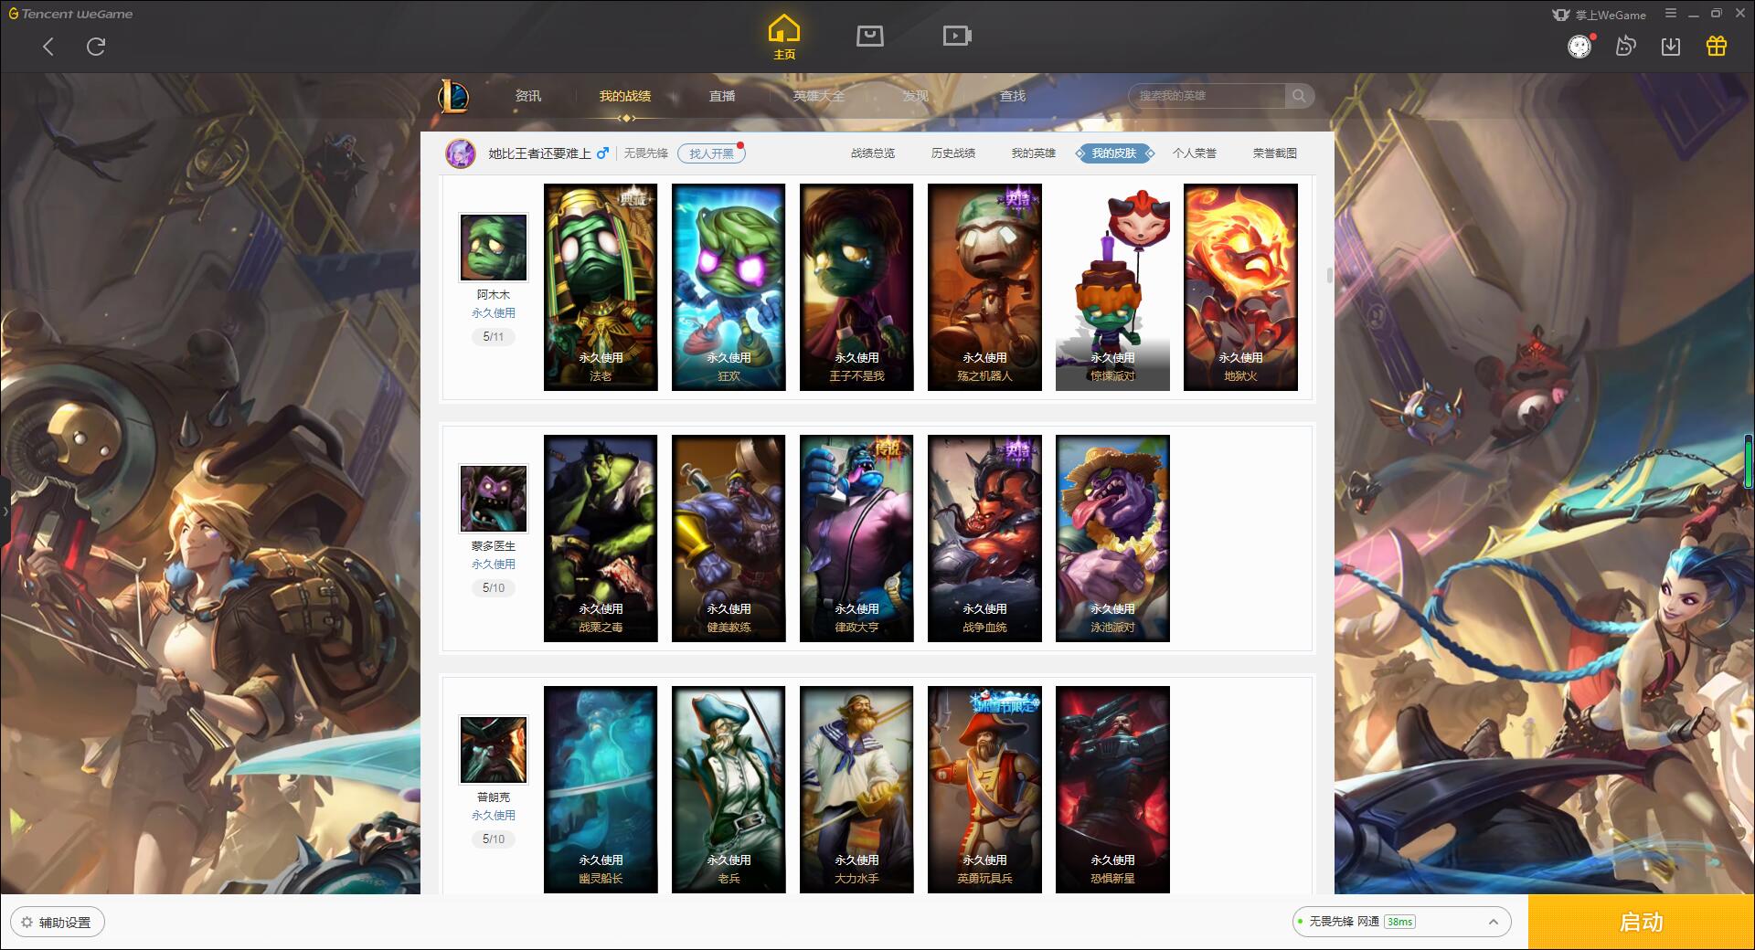
Task: Open the store bag icon
Action: (x=869, y=36)
